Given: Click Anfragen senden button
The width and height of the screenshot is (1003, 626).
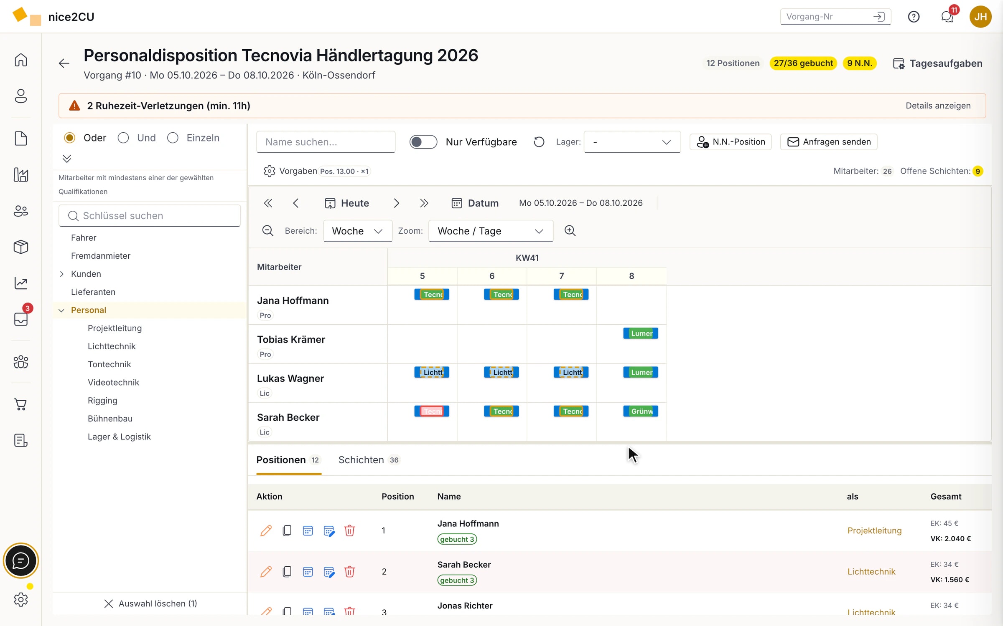Looking at the screenshot, I should pos(828,142).
